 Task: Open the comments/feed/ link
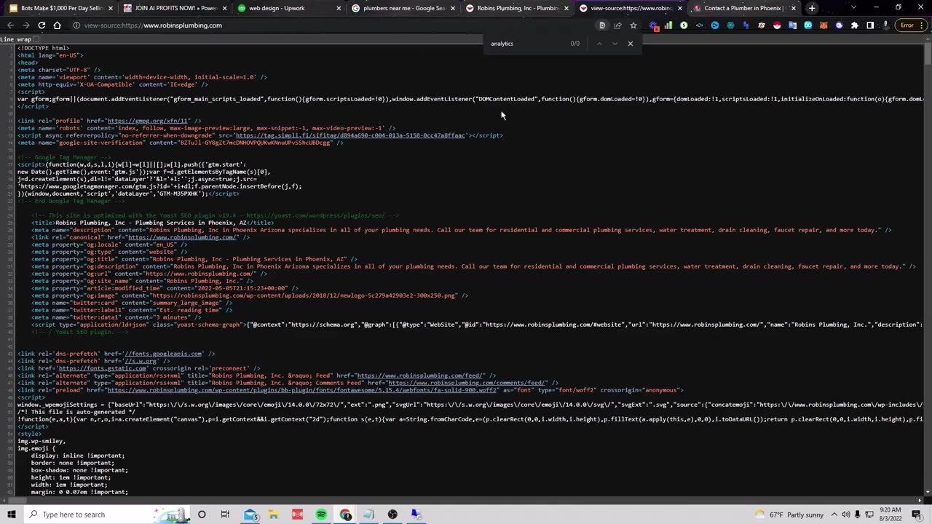pyautogui.click(x=467, y=383)
